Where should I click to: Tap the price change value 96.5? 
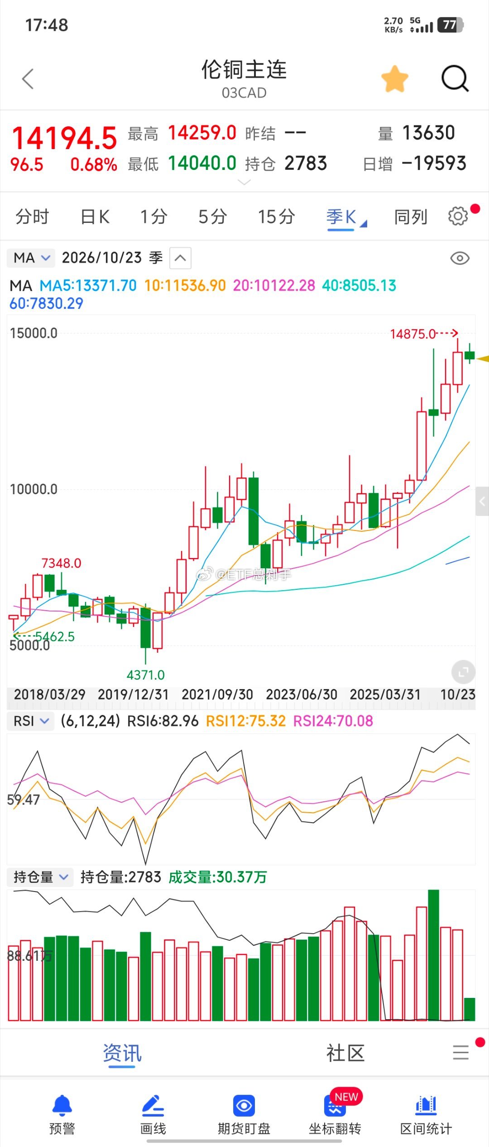pyautogui.click(x=27, y=164)
